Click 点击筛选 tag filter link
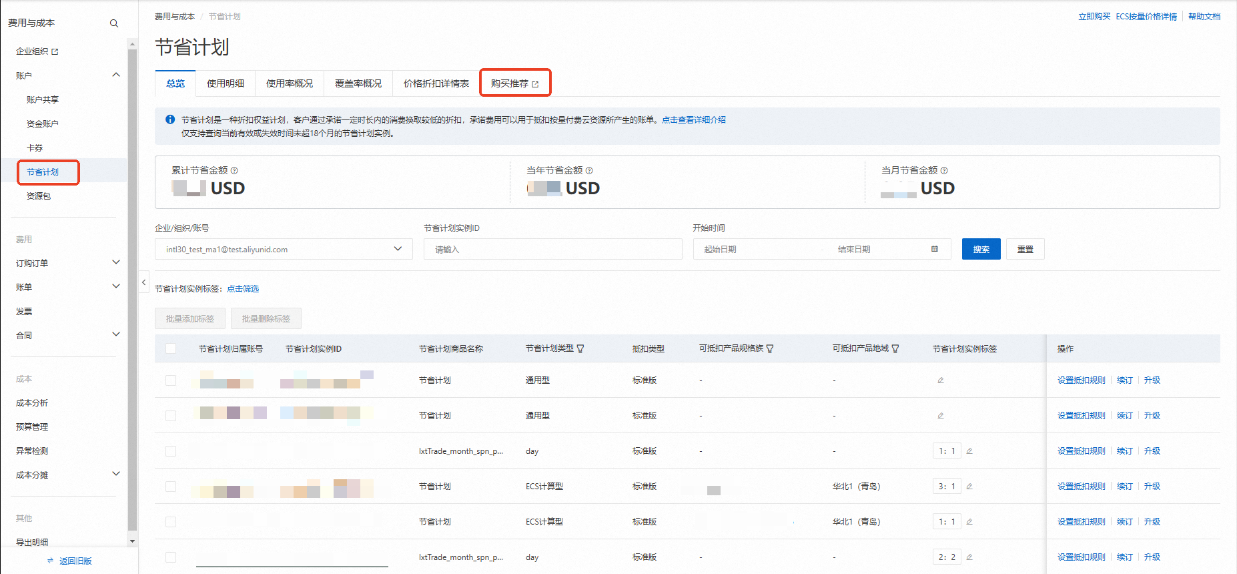This screenshot has width=1237, height=574. point(243,289)
